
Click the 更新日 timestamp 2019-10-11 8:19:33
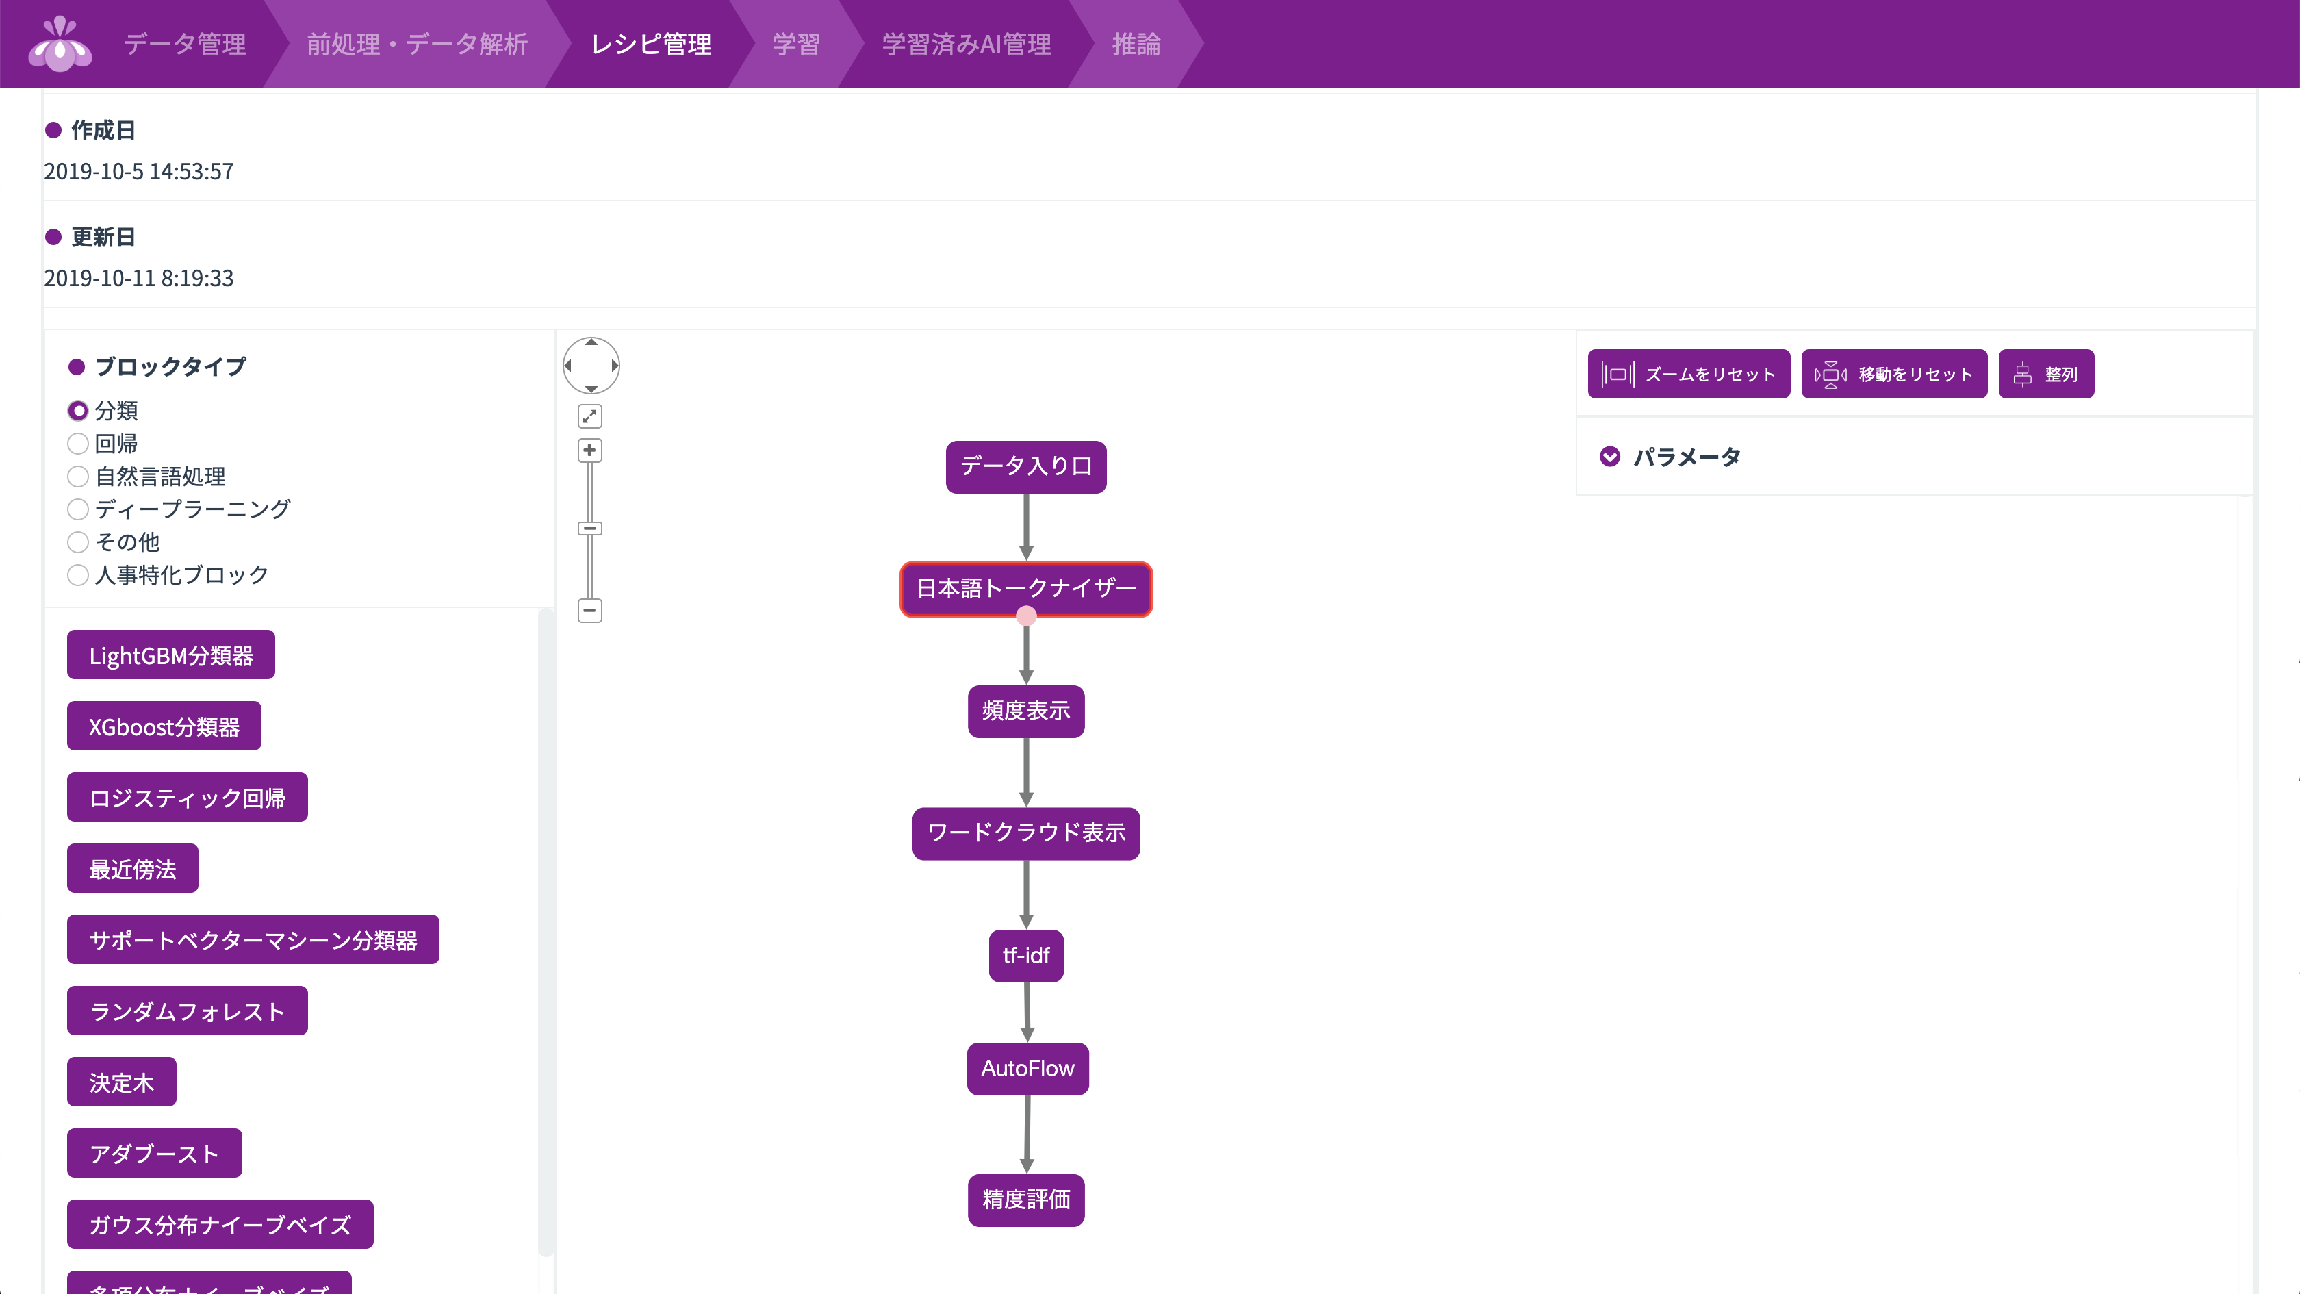pyautogui.click(x=138, y=279)
